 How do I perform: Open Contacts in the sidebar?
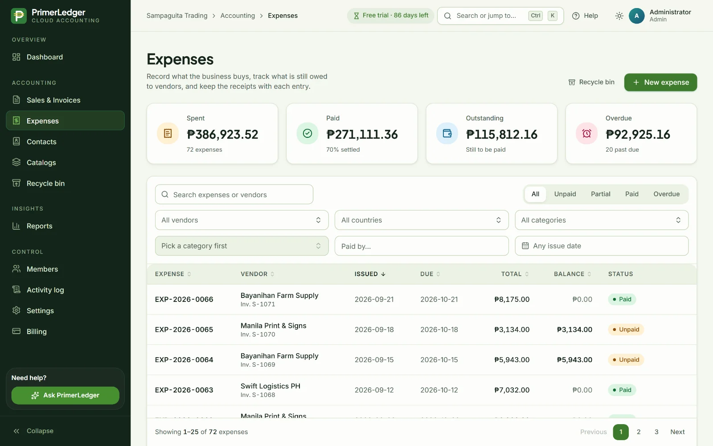[x=65, y=142]
